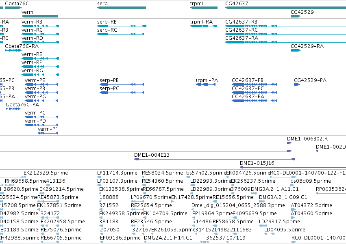This screenshot has height=244, width=346.
Task: Click EST 324172
Action: tap(50, 214)
